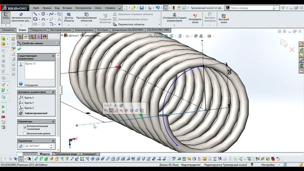Open the Файл menu
The image size is (304, 171).
(36, 8)
